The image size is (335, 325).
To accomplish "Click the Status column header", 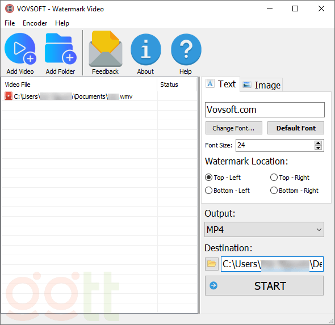I will click(177, 85).
